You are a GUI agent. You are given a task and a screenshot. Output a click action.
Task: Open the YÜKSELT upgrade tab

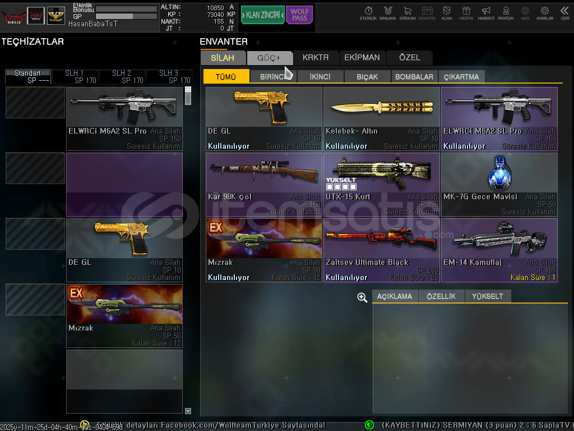(x=488, y=296)
